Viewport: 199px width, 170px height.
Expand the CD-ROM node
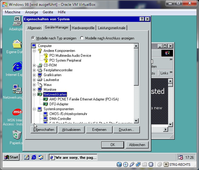pyautogui.click(x=34, y=65)
